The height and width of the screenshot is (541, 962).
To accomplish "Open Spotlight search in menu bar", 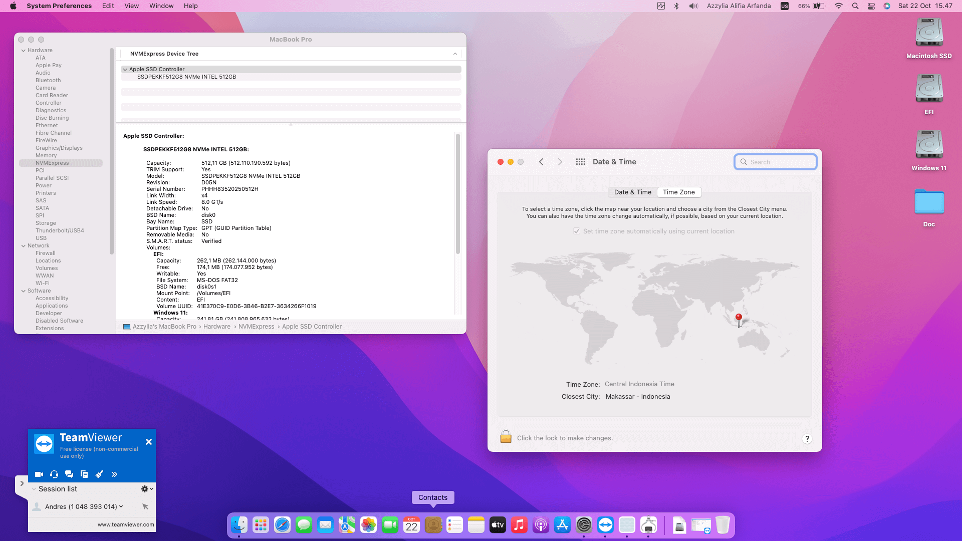I will [x=855, y=6].
